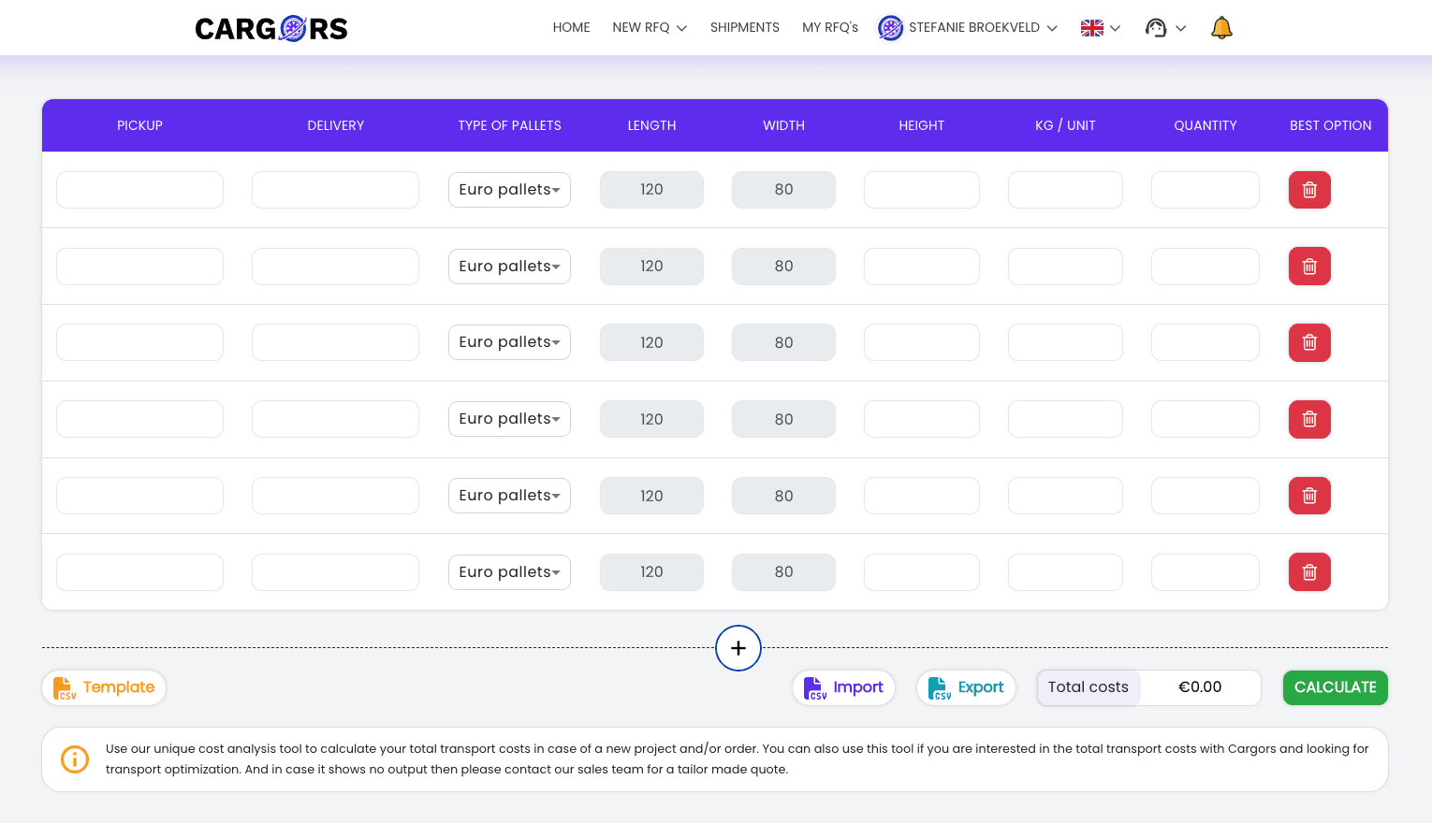Click the first row Height field

(x=922, y=190)
